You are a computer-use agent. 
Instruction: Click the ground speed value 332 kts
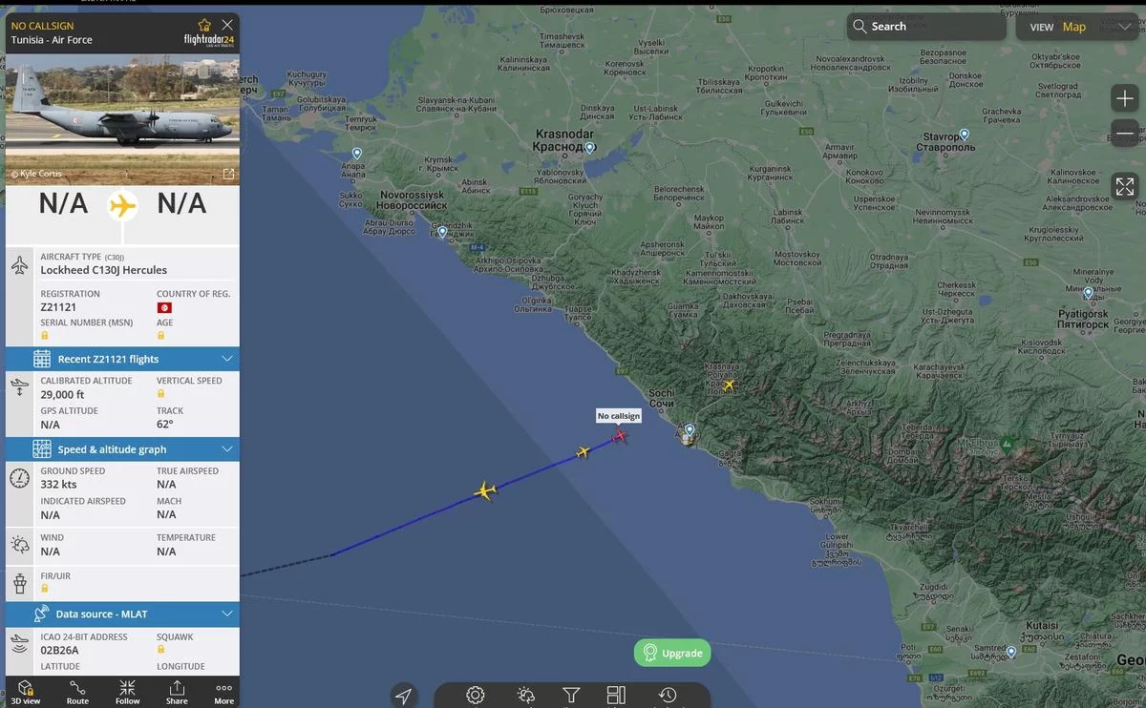58,485
